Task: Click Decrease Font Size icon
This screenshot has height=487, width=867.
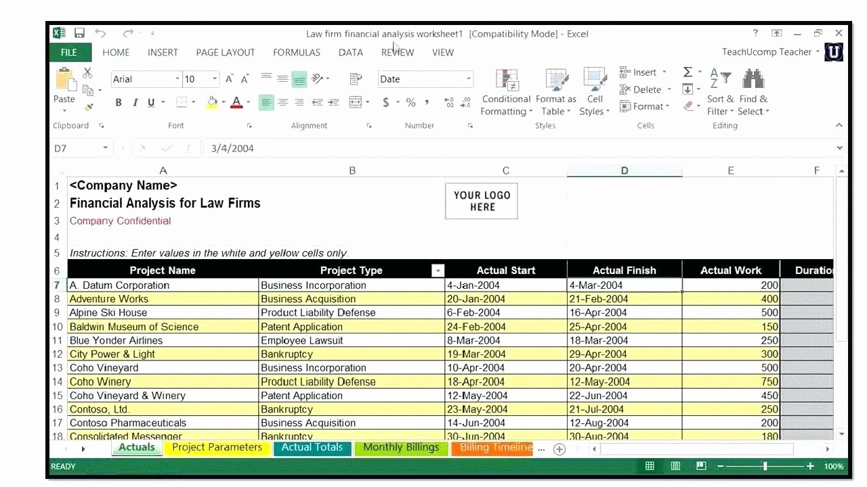Action: point(245,79)
